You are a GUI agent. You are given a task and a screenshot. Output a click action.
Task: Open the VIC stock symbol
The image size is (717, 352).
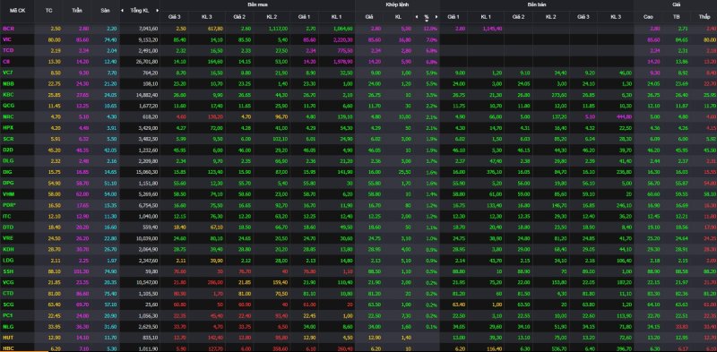point(7,39)
